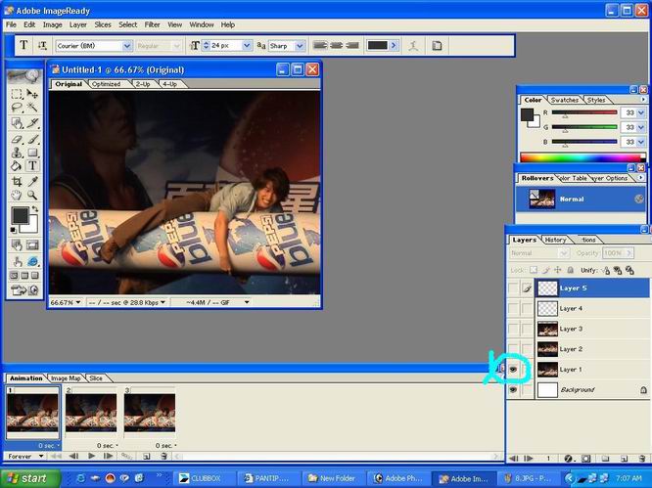
Task: Open the character palette icon in options bar
Action: 437,45
